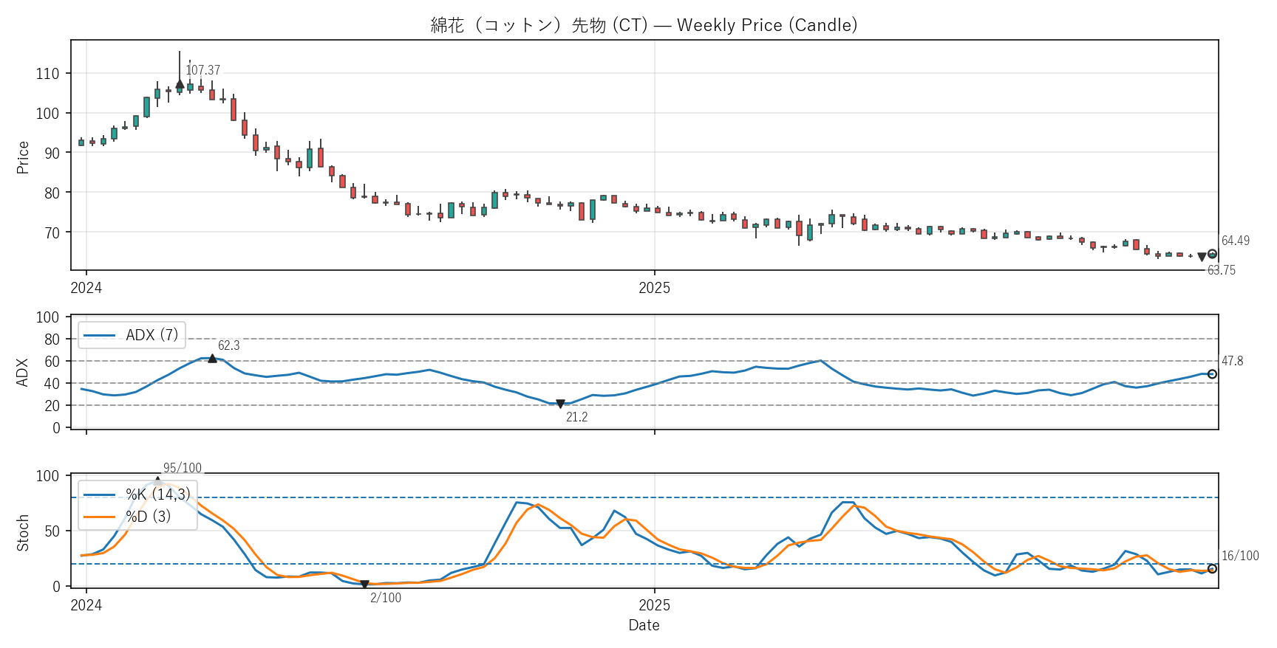1277x648 pixels.
Task: Select the ADX low triangle marker at 21.2
Action: [560, 404]
